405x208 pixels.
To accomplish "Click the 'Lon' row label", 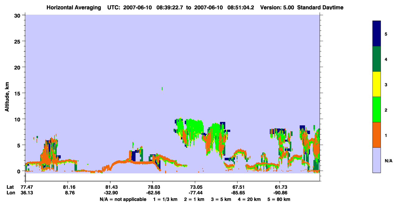I will click(10, 193).
